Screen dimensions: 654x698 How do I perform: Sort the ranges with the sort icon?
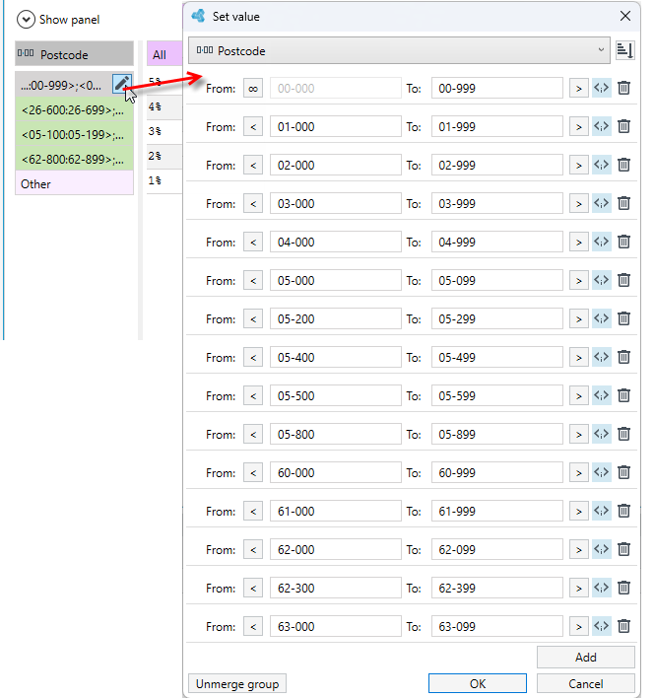pyautogui.click(x=624, y=50)
